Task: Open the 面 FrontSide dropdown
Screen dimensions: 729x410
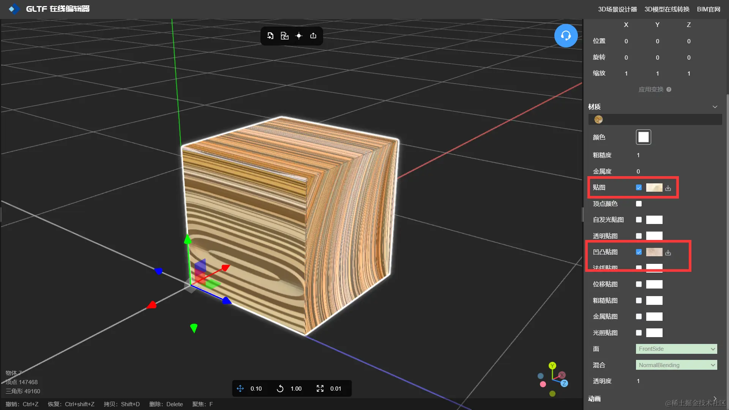Action: coord(676,349)
